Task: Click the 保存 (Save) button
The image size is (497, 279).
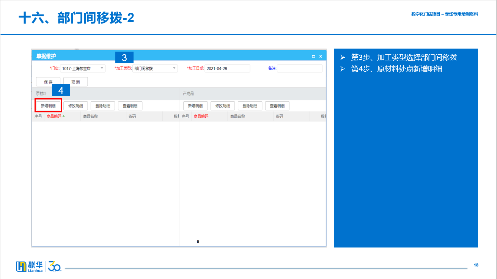Action: pyautogui.click(x=48, y=82)
